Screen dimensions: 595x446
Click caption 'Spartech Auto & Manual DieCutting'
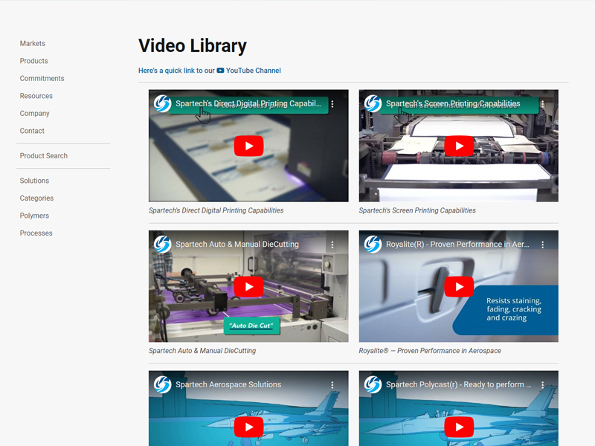202,351
